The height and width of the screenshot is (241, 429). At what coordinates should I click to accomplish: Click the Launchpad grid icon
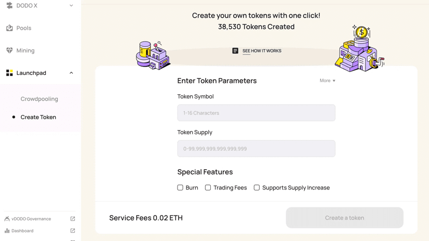tap(9, 73)
